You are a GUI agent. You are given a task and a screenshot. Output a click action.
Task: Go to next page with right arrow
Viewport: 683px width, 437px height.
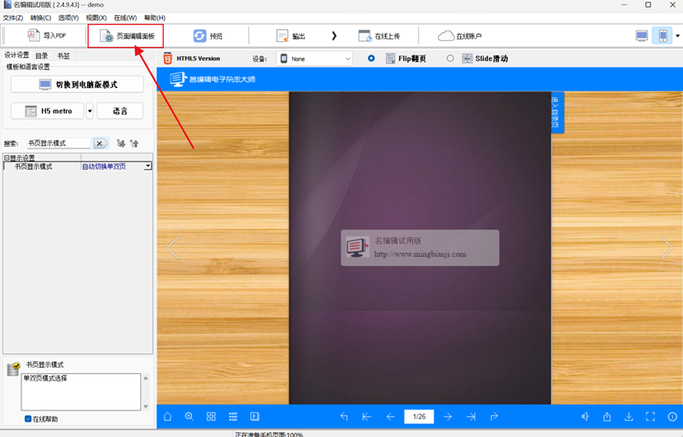point(667,248)
